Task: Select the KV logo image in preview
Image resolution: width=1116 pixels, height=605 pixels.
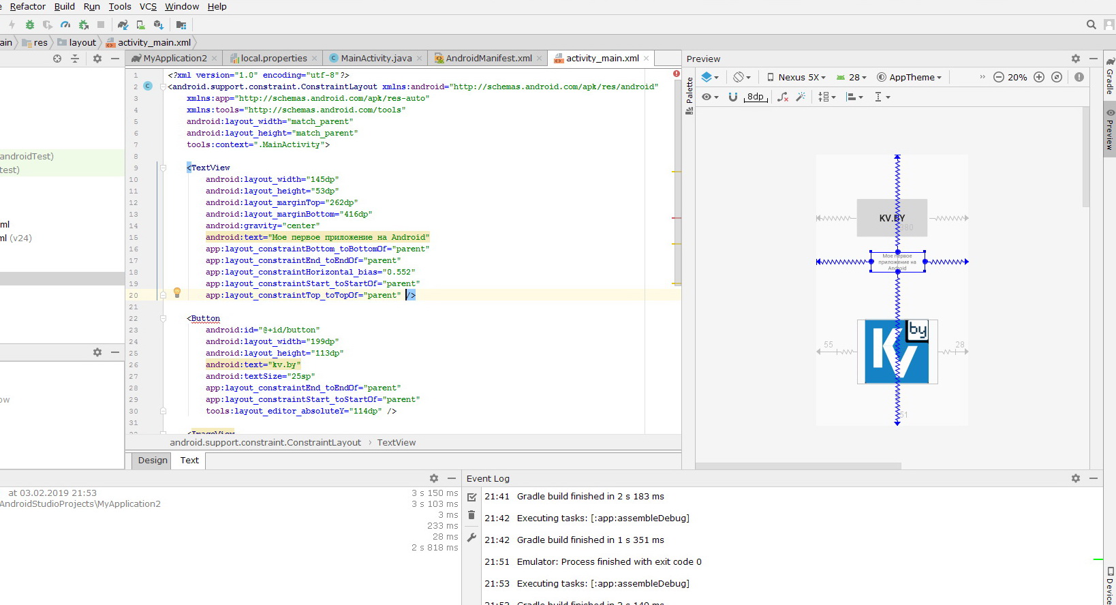Action: pyautogui.click(x=897, y=352)
